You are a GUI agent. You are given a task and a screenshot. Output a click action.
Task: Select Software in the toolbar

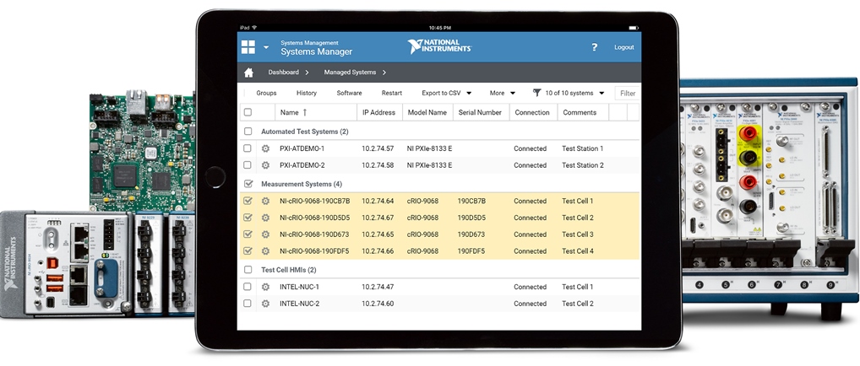click(349, 93)
